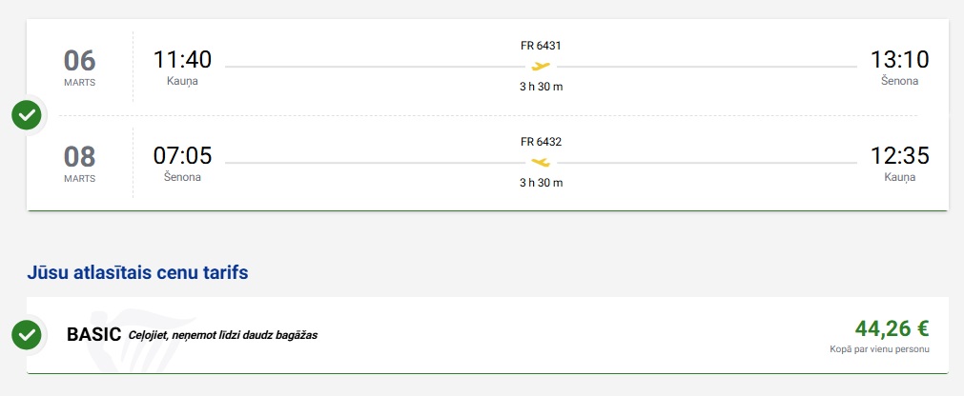Click the green checkmark next to BASIC
Viewport: 964px width, 396px height.
[27, 335]
